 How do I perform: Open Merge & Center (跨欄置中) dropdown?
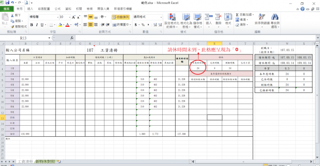click(x=130, y=25)
